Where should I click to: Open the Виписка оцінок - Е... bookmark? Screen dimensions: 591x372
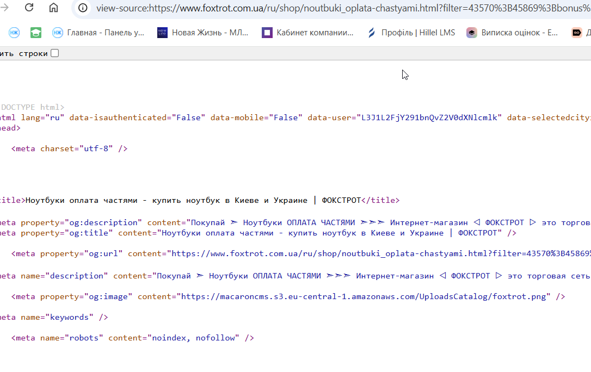pyautogui.click(x=512, y=33)
